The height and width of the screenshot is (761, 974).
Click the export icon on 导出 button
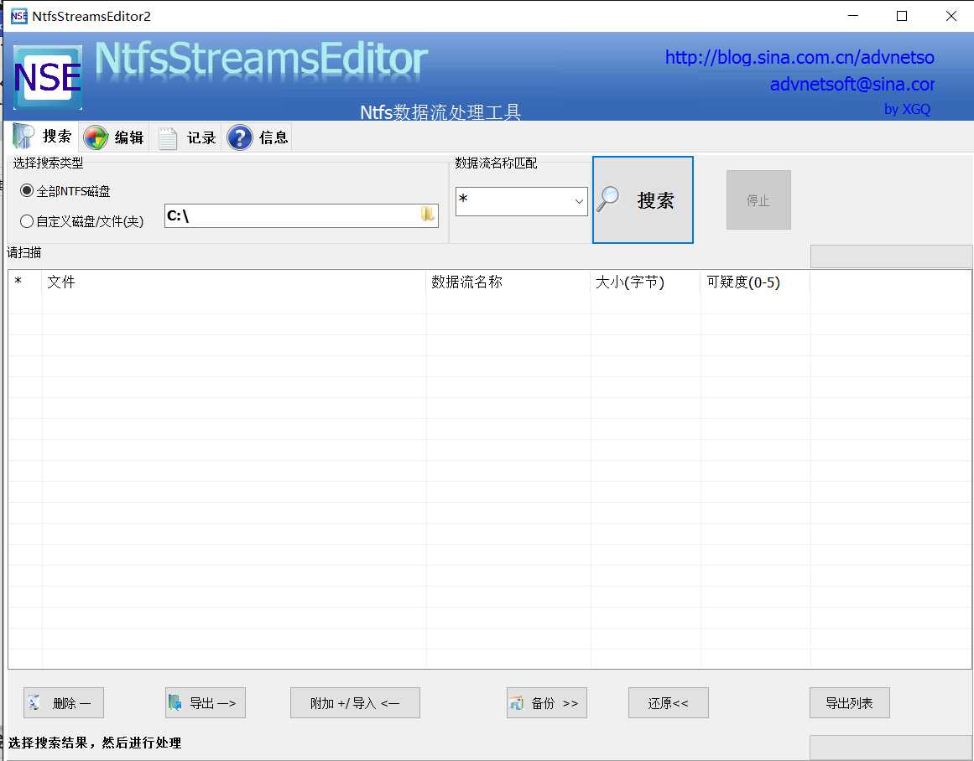pyautogui.click(x=174, y=702)
